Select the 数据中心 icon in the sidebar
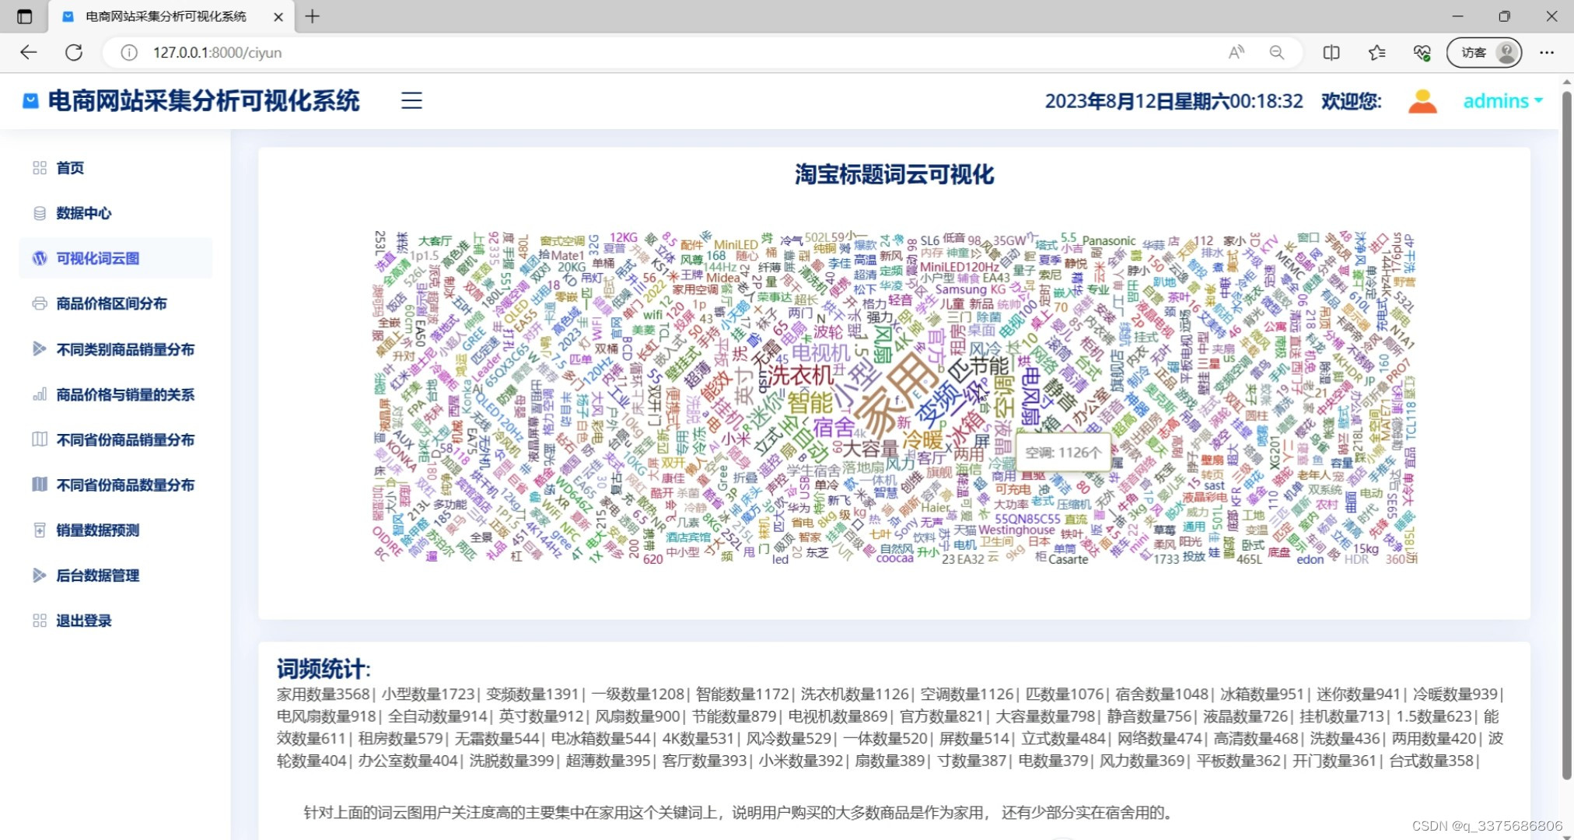Viewport: 1574px width, 840px height. coord(40,212)
